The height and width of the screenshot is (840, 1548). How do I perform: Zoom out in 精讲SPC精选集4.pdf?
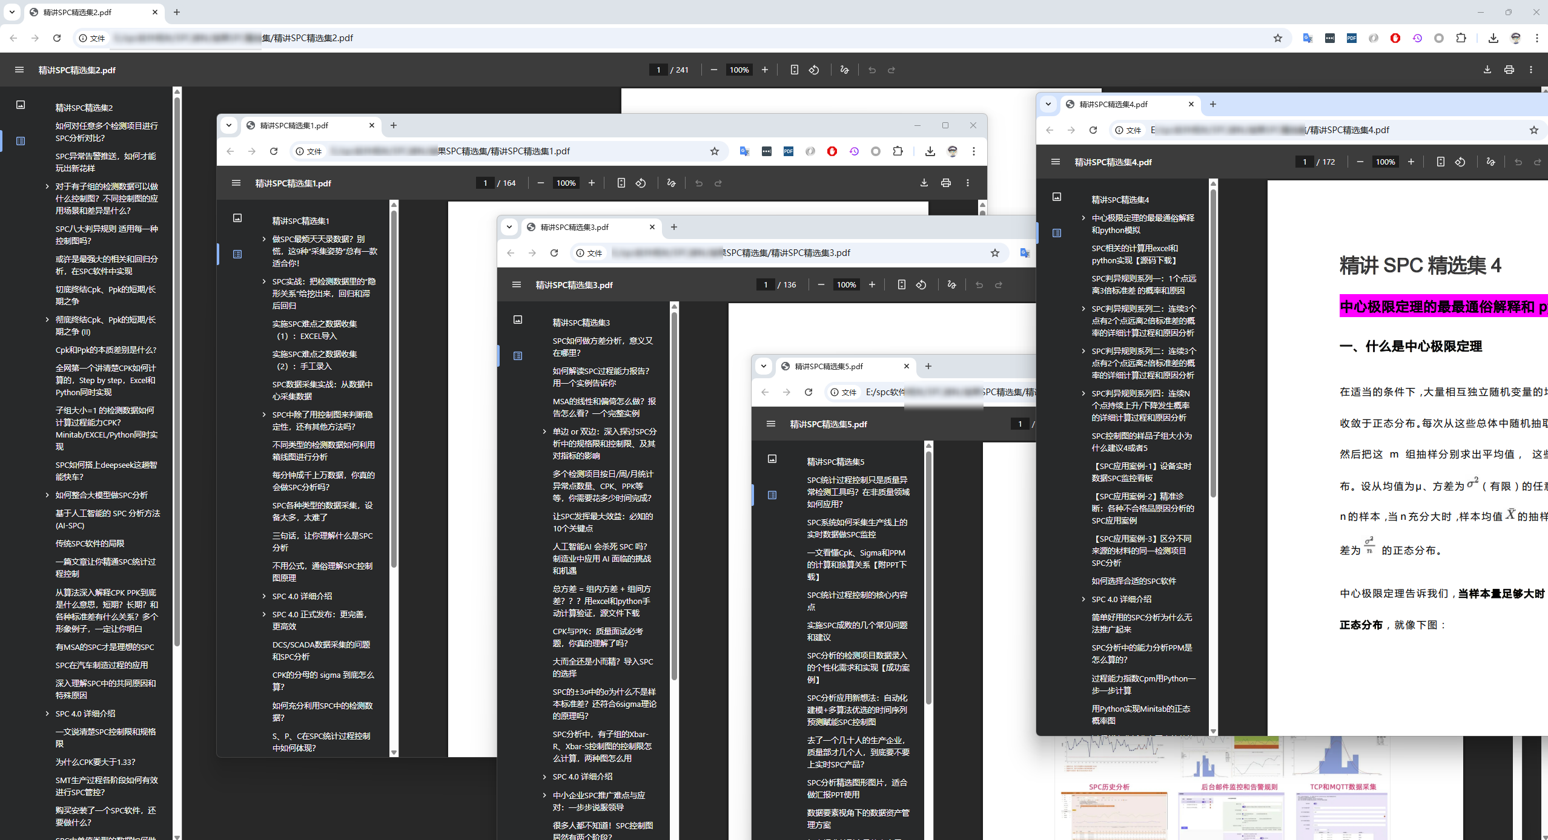(x=1360, y=162)
